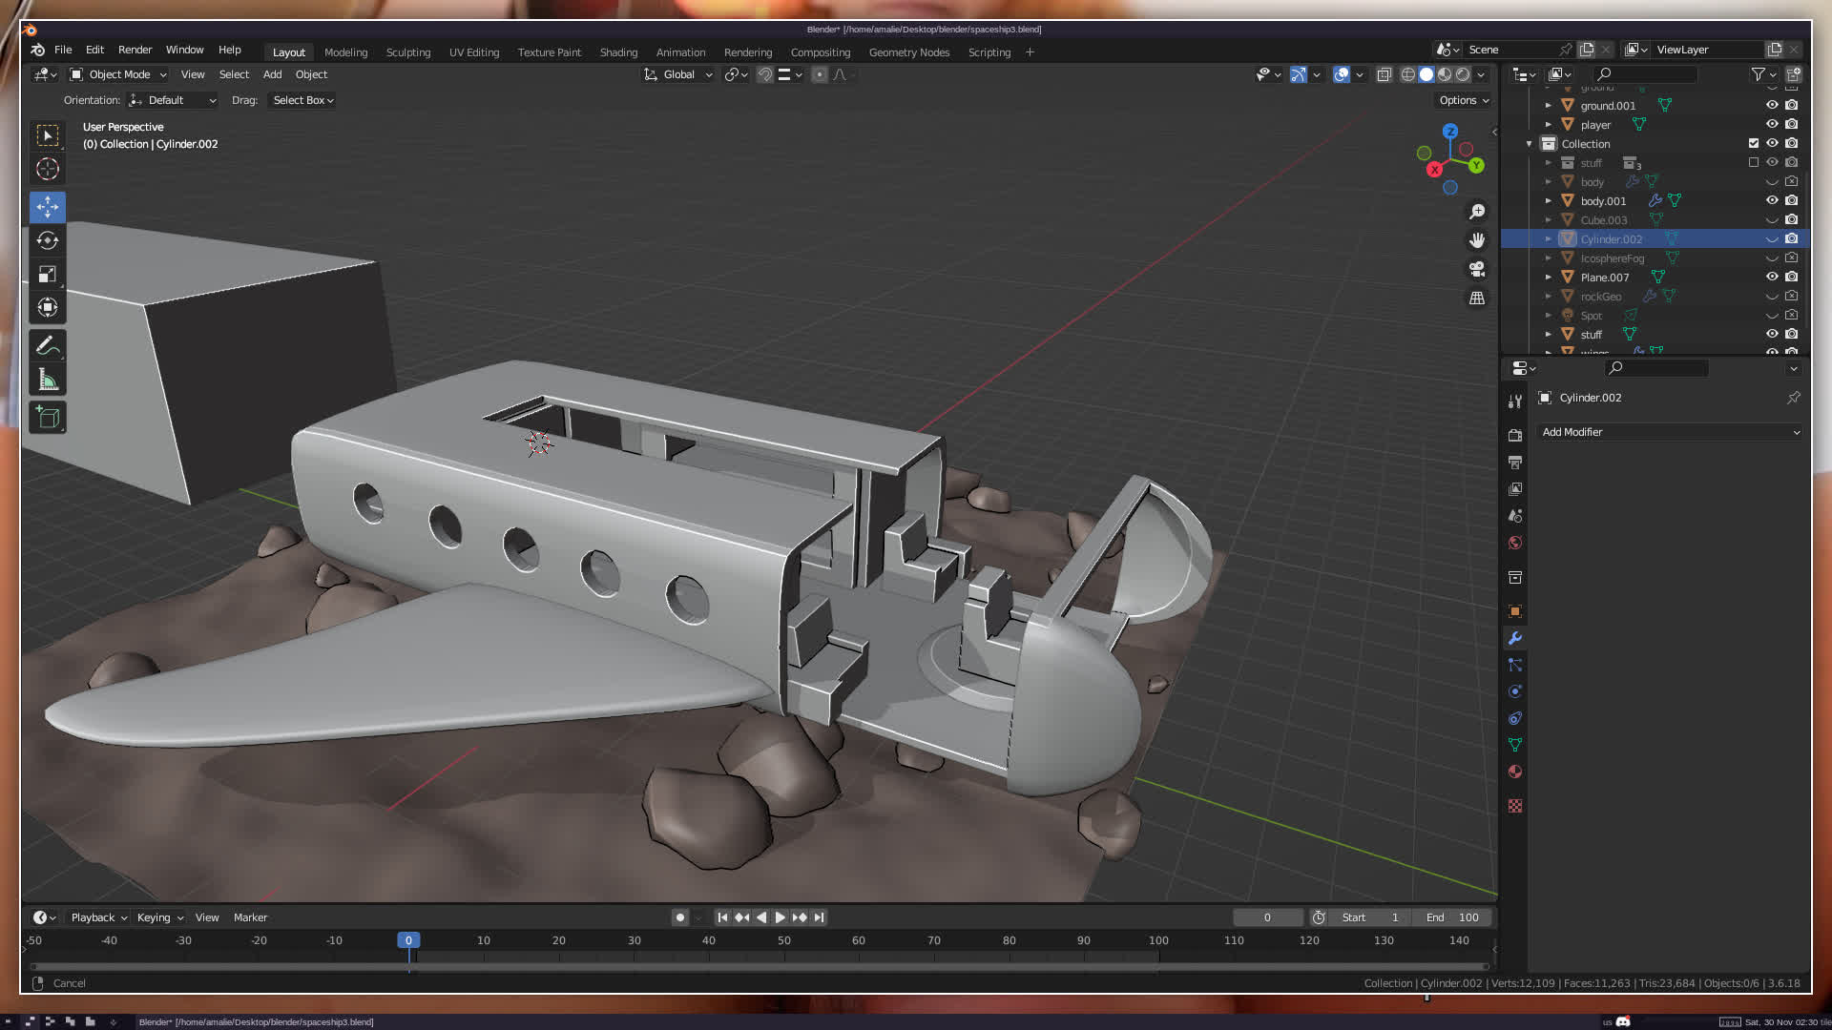The image size is (1832, 1030).
Task: Select the Scale tool in toolbar
Action: [x=48, y=275]
